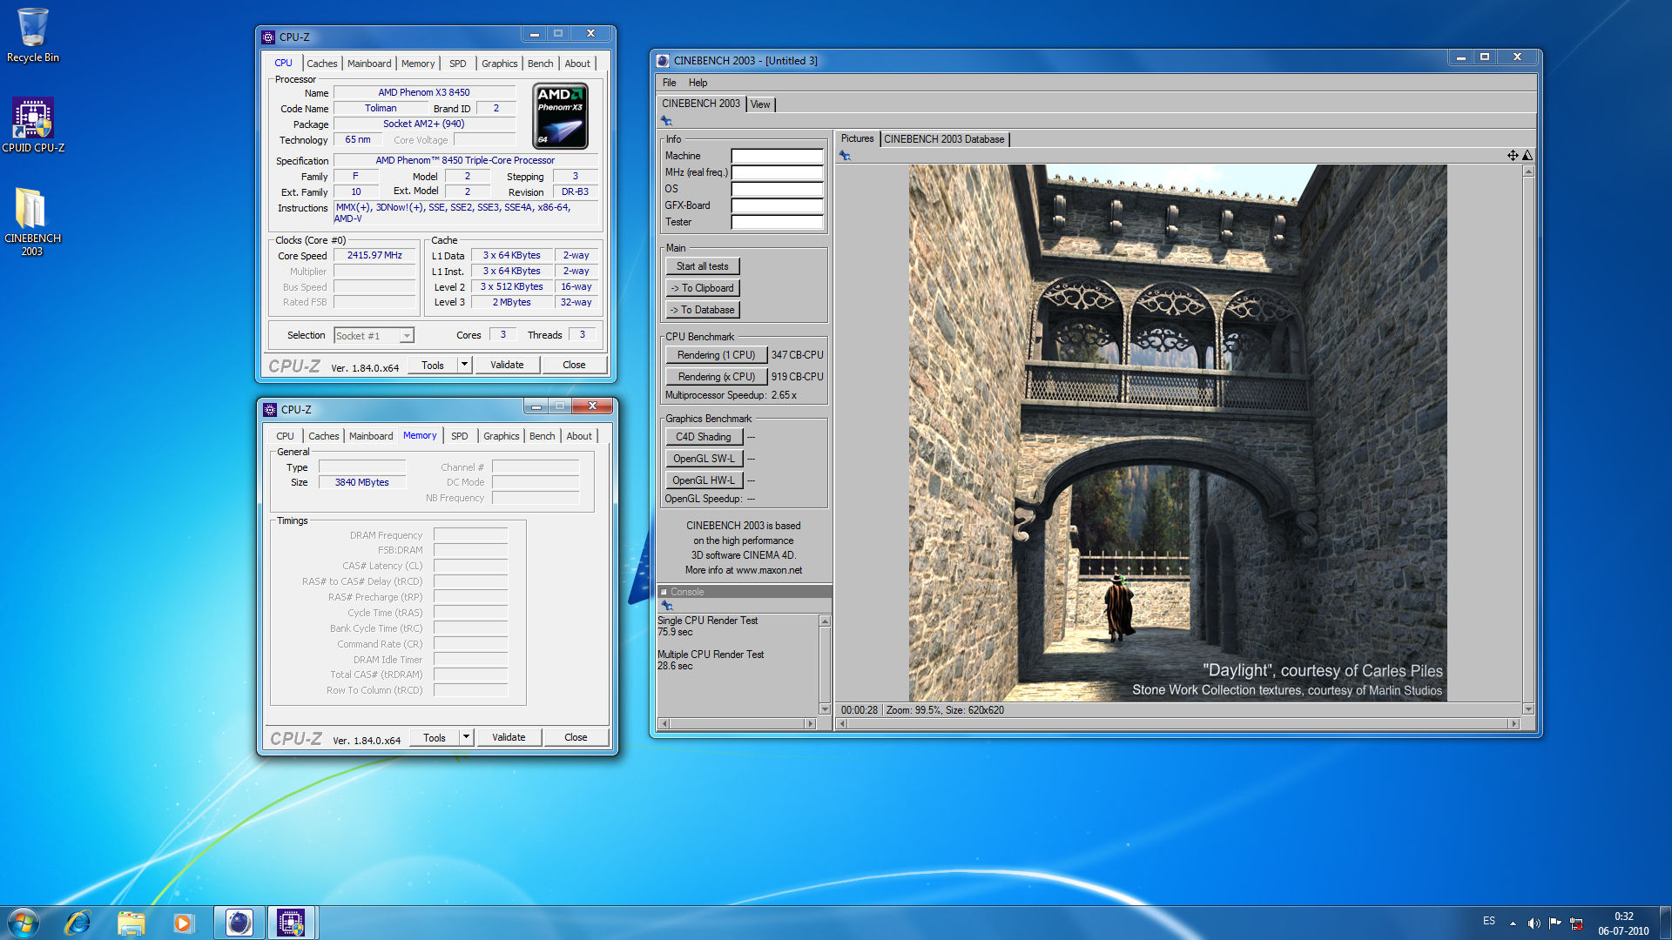Open the CINEBENCH 2003 Database tab
Screen dimensions: 1672x940
tap(944, 139)
